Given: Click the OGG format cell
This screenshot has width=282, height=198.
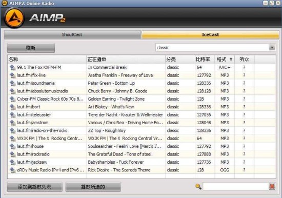Looking at the screenshot, I should pyautogui.click(x=225, y=170).
